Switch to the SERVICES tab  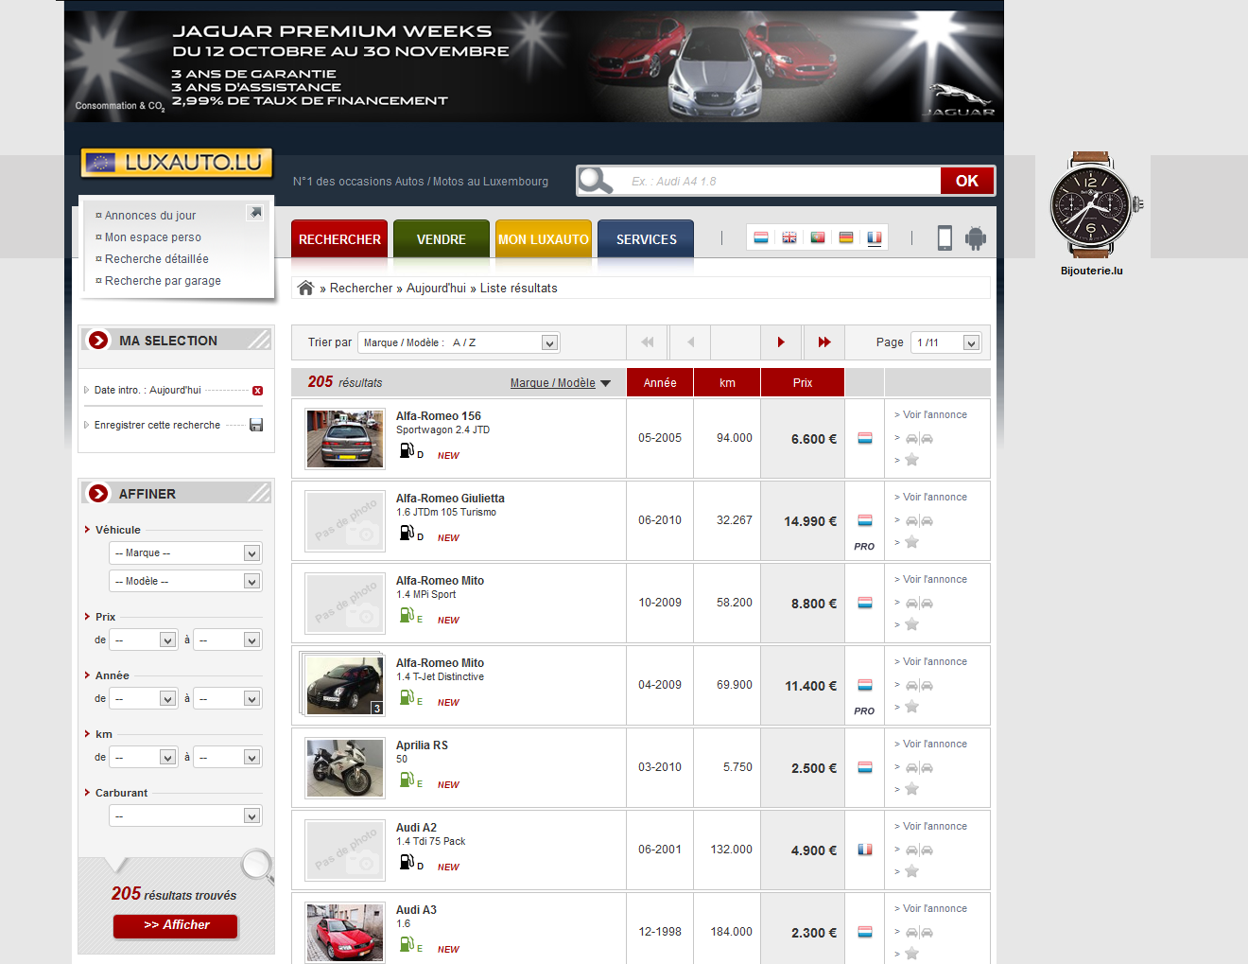click(646, 239)
